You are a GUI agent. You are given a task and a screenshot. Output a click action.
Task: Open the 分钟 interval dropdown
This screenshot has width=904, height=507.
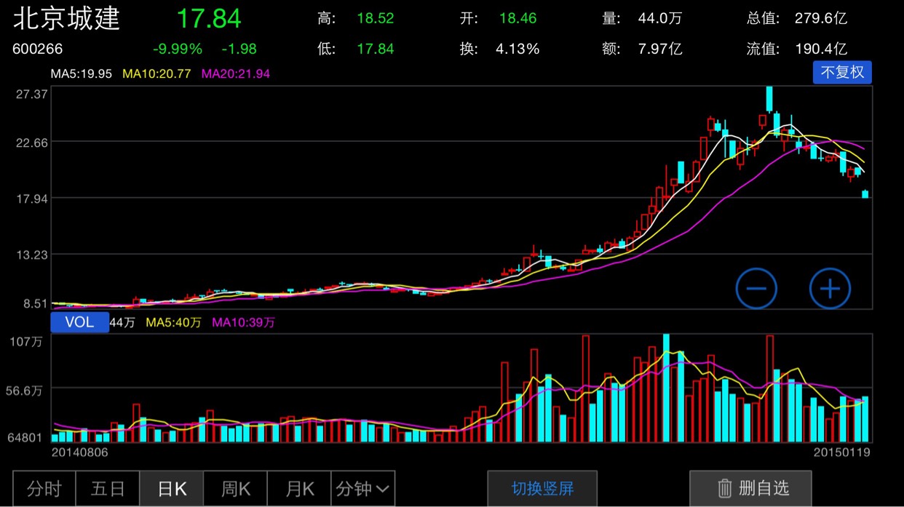(x=362, y=489)
